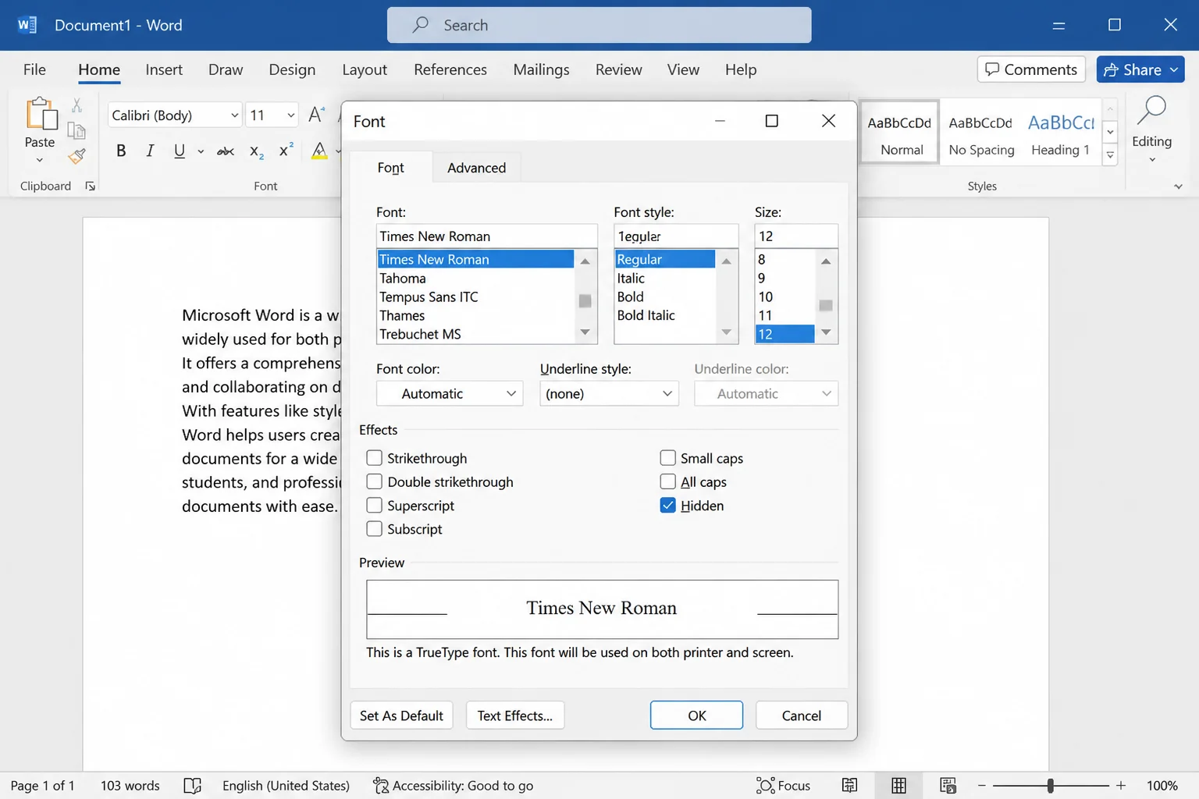The width and height of the screenshot is (1199, 799).
Task: Expand the ribbon font size dropdown
Action: point(291,115)
